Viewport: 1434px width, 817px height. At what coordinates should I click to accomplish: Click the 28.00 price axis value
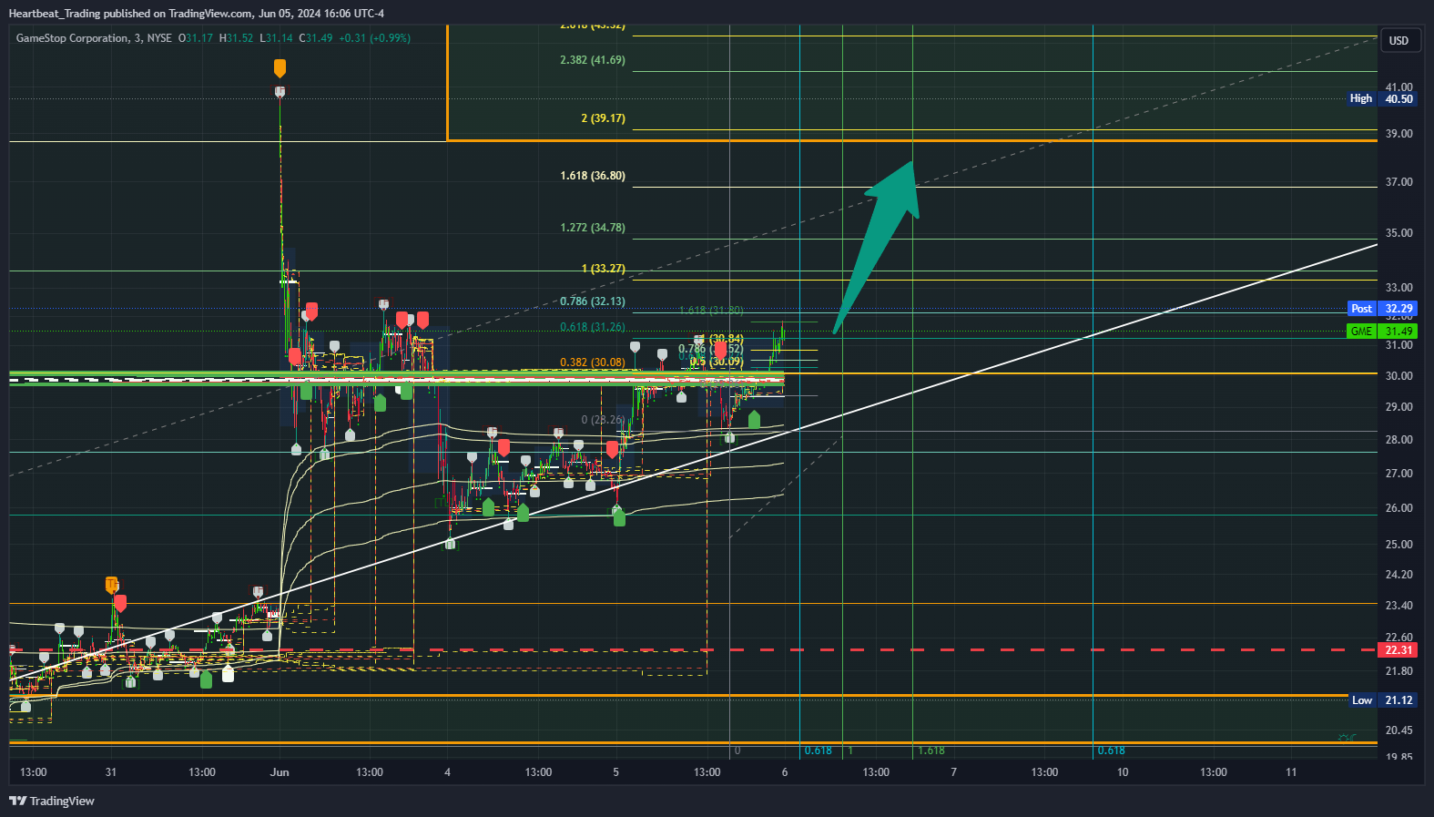1398,440
